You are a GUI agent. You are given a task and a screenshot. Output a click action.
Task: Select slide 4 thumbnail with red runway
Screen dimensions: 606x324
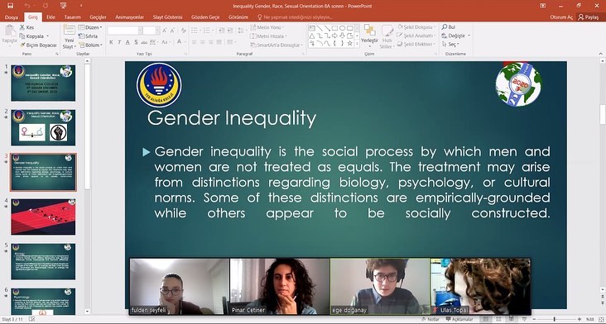43,217
